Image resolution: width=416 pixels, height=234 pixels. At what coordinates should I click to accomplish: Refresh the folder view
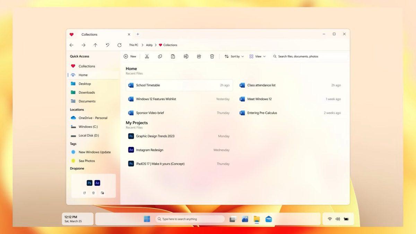click(x=119, y=45)
